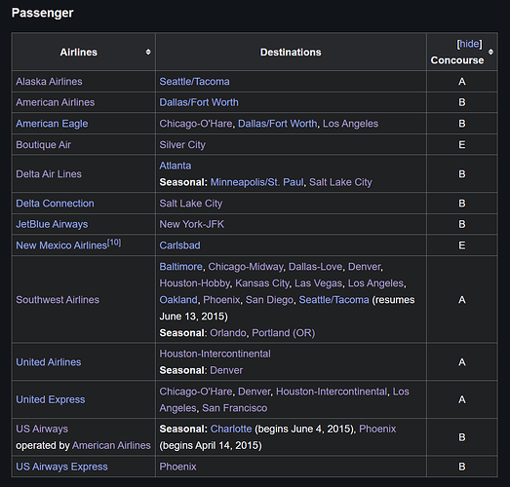Click American Airlines after 'operated by'

(111, 445)
